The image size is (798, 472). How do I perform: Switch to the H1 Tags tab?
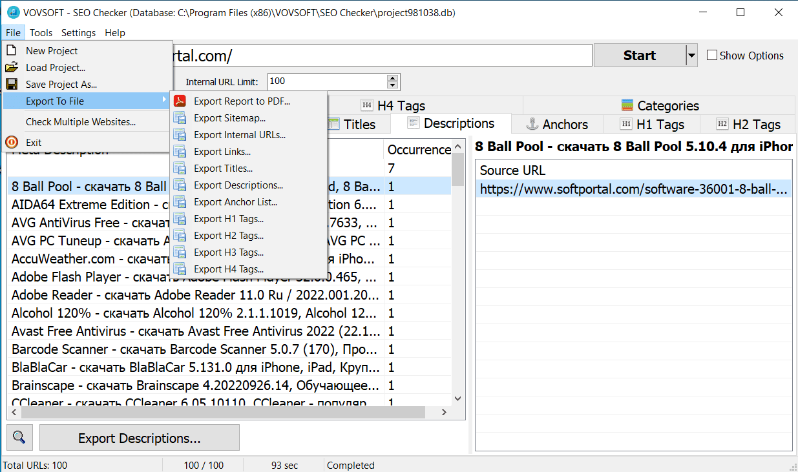(x=652, y=124)
